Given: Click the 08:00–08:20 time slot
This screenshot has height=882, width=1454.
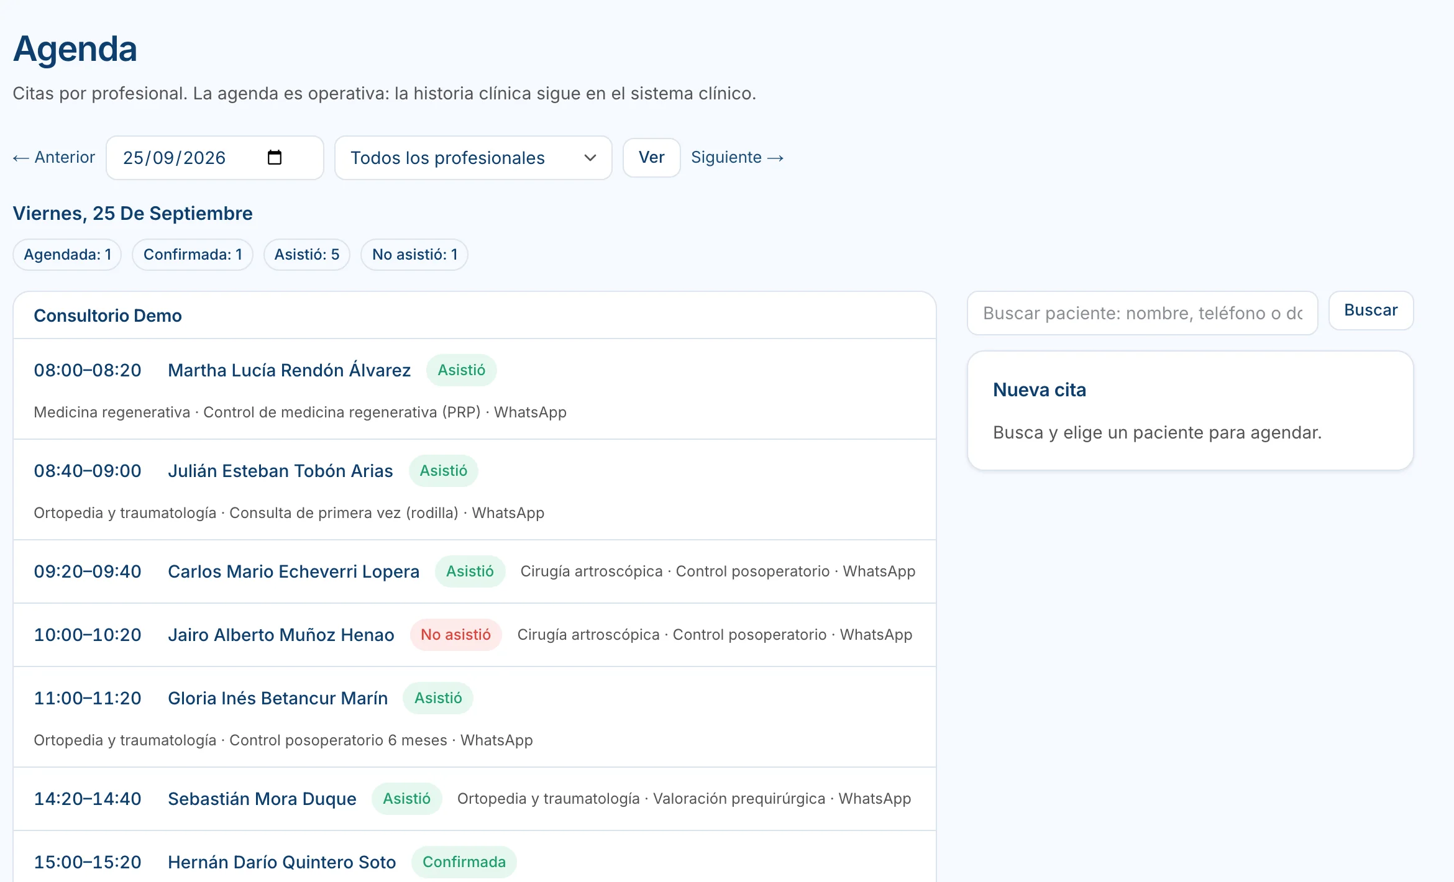Looking at the screenshot, I should (x=88, y=370).
